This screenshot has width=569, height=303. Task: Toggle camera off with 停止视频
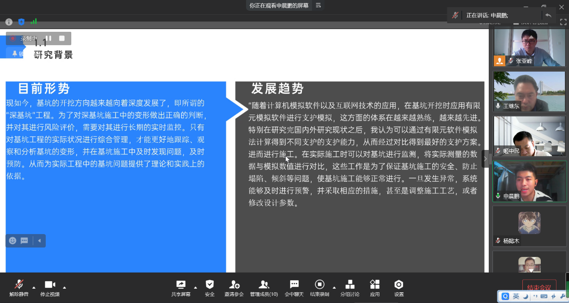(50, 285)
